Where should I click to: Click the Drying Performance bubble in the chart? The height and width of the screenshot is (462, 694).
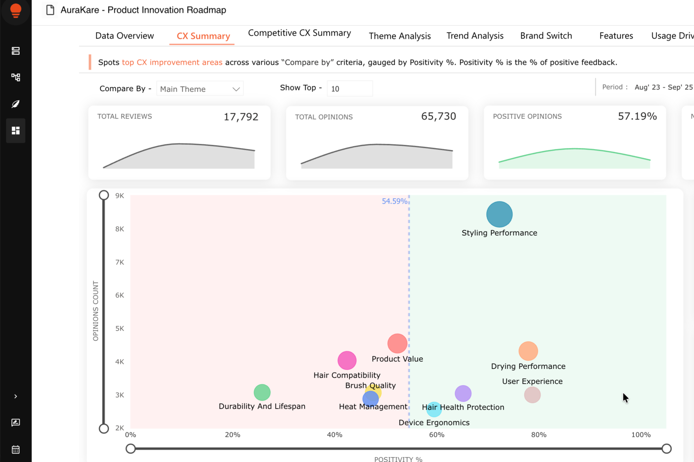click(x=528, y=350)
